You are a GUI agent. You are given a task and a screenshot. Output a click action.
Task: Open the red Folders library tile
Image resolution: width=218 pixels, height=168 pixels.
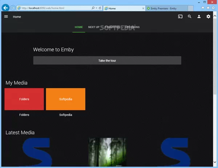[x=24, y=99]
